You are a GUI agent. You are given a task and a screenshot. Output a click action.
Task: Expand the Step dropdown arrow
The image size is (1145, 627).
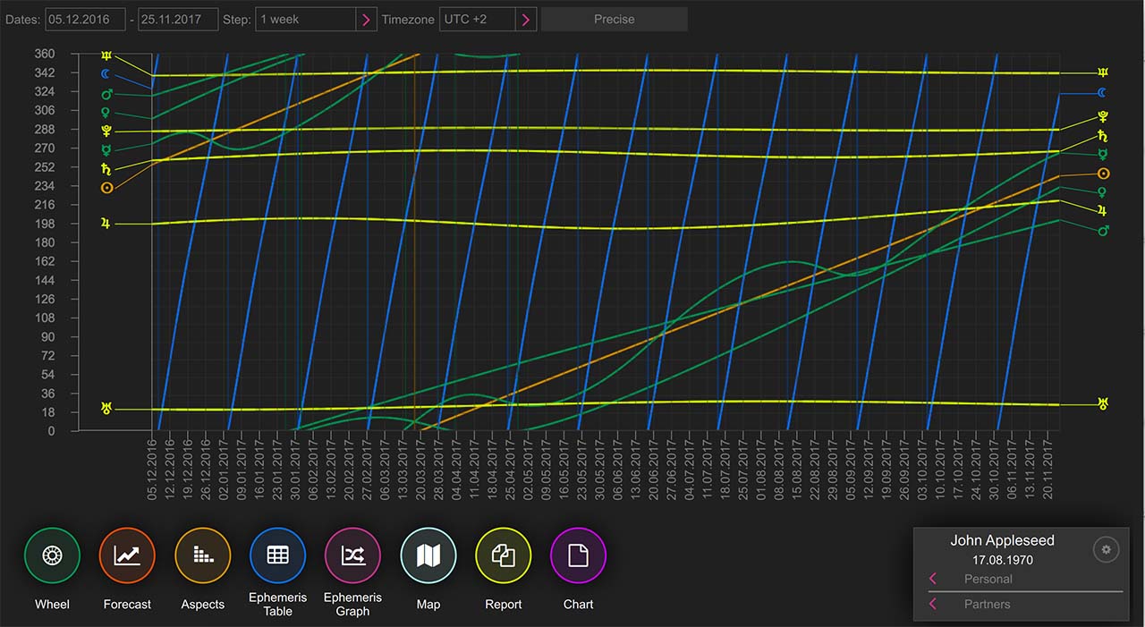tap(366, 20)
